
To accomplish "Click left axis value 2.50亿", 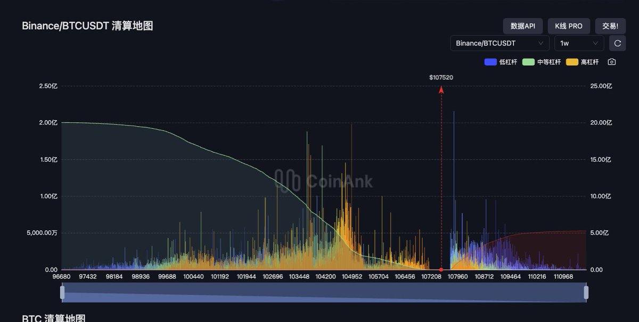I will point(48,86).
